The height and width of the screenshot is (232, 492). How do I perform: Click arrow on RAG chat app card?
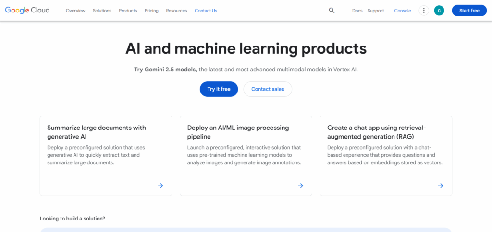point(441,186)
